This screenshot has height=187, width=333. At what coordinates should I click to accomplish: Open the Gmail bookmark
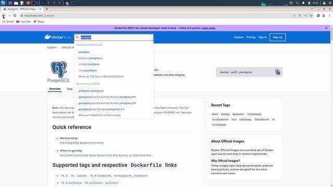pos(8,22)
